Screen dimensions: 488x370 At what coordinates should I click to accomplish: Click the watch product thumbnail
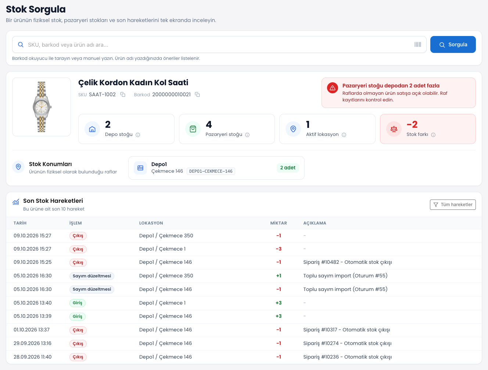[42, 107]
